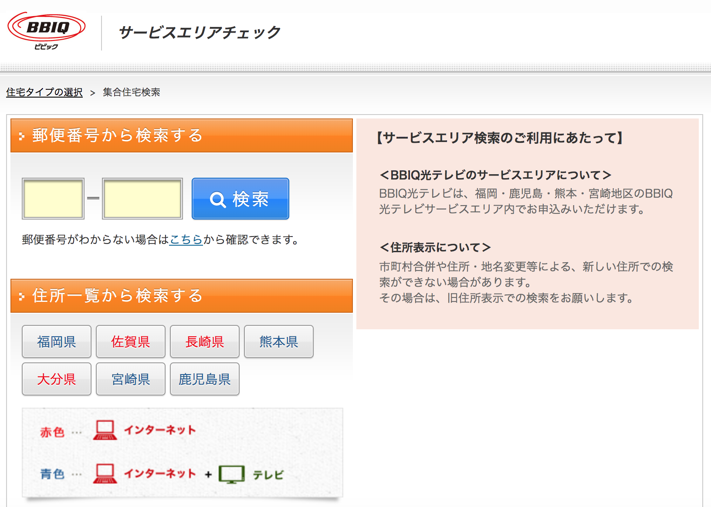The width and height of the screenshot is (711, 507).
Task: Click the arrow icon beside 住所一覧から検索する
Action: coord(22,297)
